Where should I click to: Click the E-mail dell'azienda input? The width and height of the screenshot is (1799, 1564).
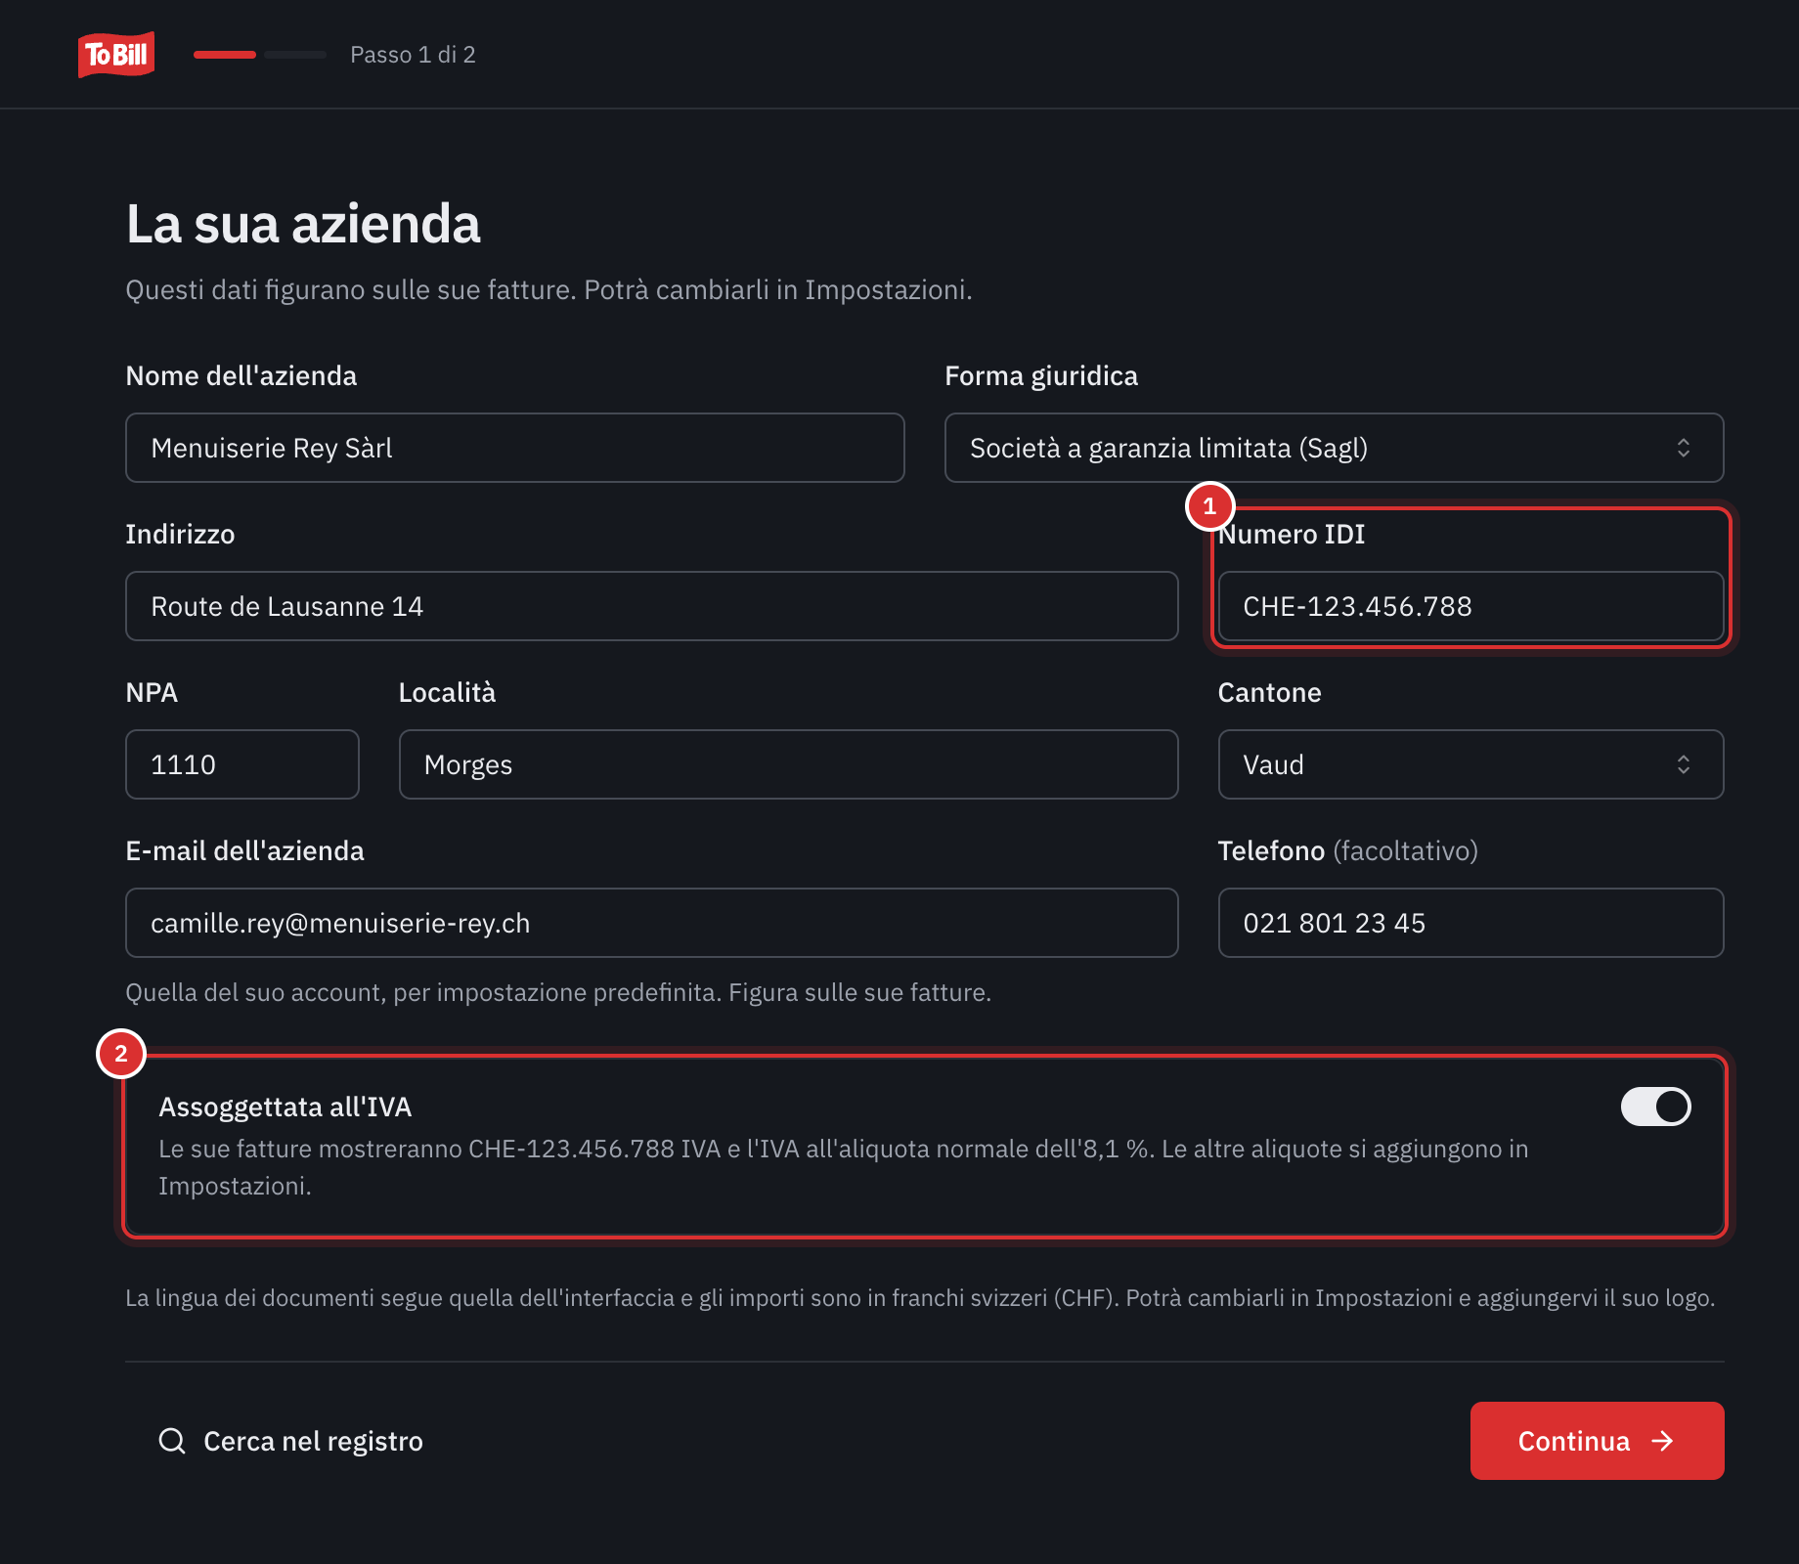(651, 923)
